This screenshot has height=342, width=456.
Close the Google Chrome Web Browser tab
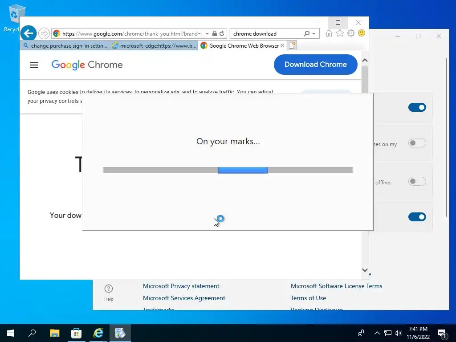coord(282,46)
